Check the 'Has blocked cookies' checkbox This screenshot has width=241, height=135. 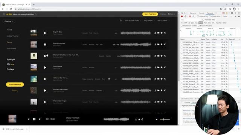pos(182,26)
